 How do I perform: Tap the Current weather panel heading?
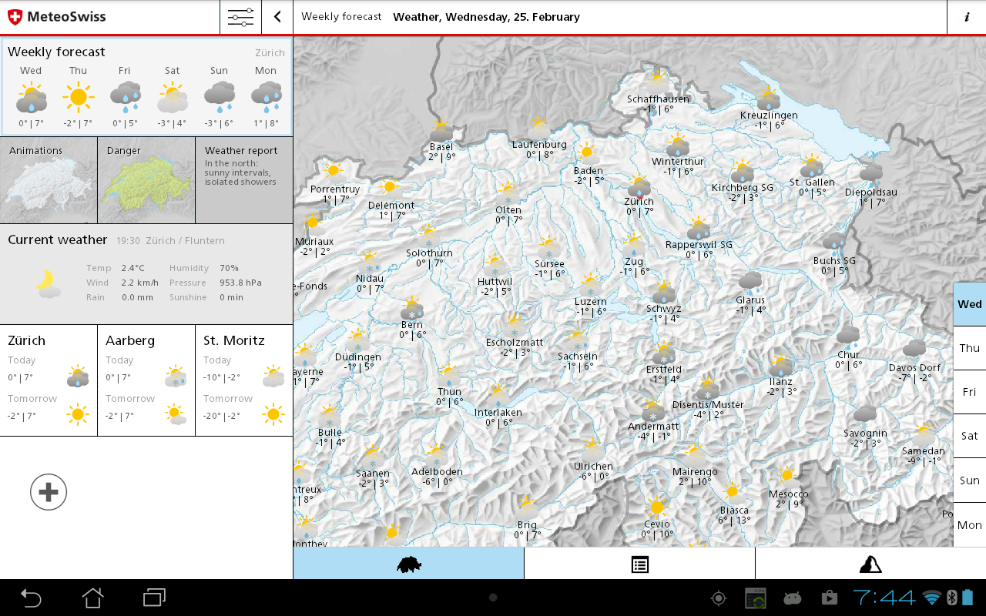(x=58, y=240)
